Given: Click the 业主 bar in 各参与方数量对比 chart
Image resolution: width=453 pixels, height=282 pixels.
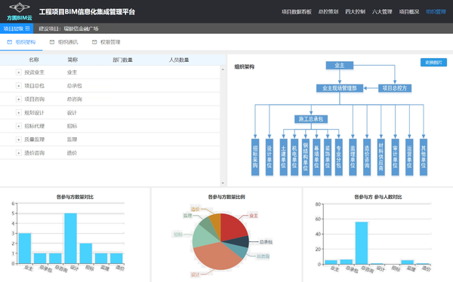Looking at the screenshot, I should [25, 248].
